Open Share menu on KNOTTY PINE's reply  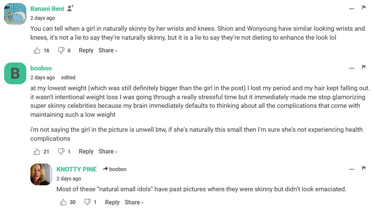[x=134, y=203]
